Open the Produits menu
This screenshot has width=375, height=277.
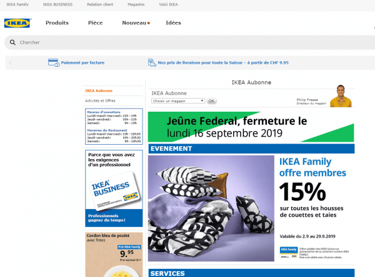(x=57, y=23)
